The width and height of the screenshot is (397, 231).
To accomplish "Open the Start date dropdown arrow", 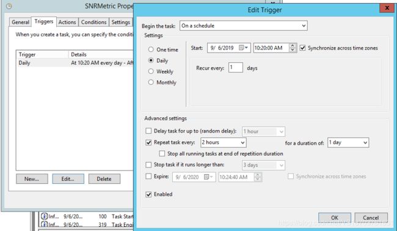I will [247, 48].
